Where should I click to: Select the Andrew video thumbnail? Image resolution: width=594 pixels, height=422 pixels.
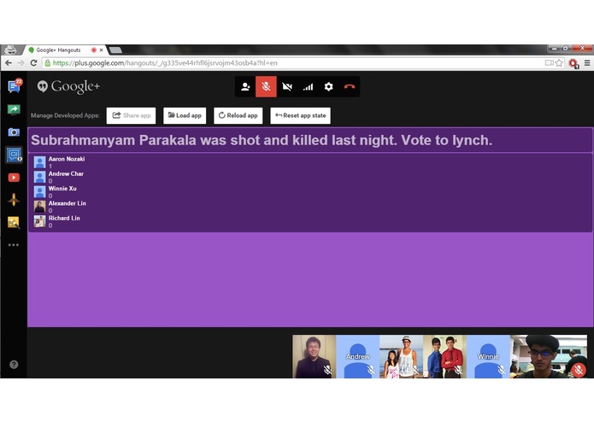[x=357, y=356]
